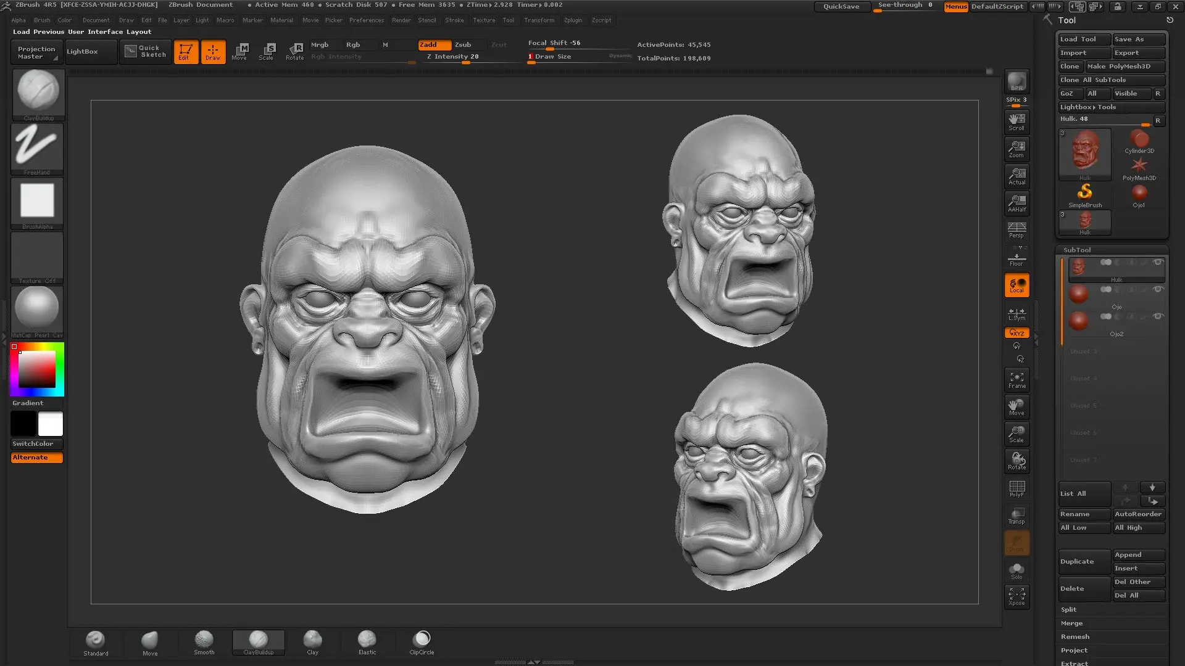Click Make PolyMesh3D button
Screen dimensions: 1185x666
(x=1125, y=66)
